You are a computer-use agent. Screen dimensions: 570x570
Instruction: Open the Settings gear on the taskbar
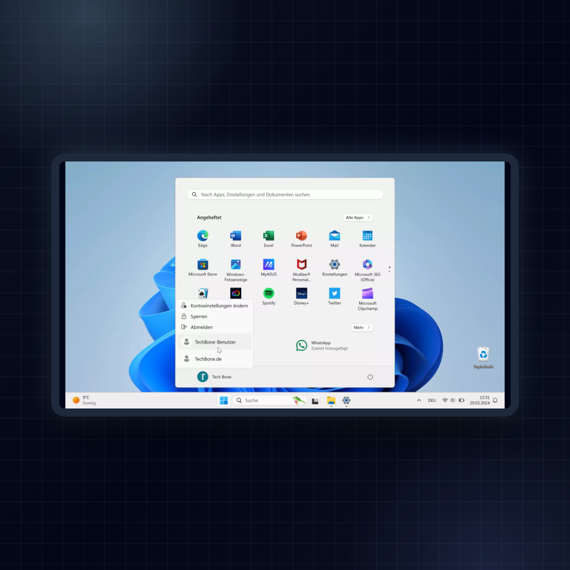[346, 400]
